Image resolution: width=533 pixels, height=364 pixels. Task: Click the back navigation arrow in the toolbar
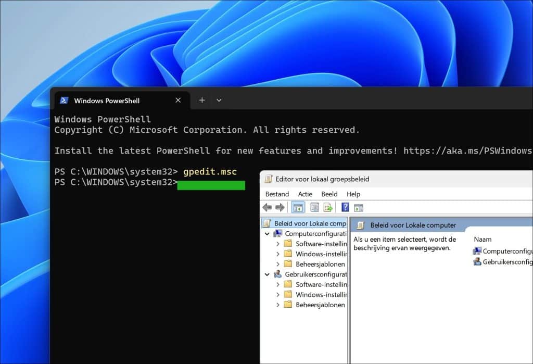268,207
